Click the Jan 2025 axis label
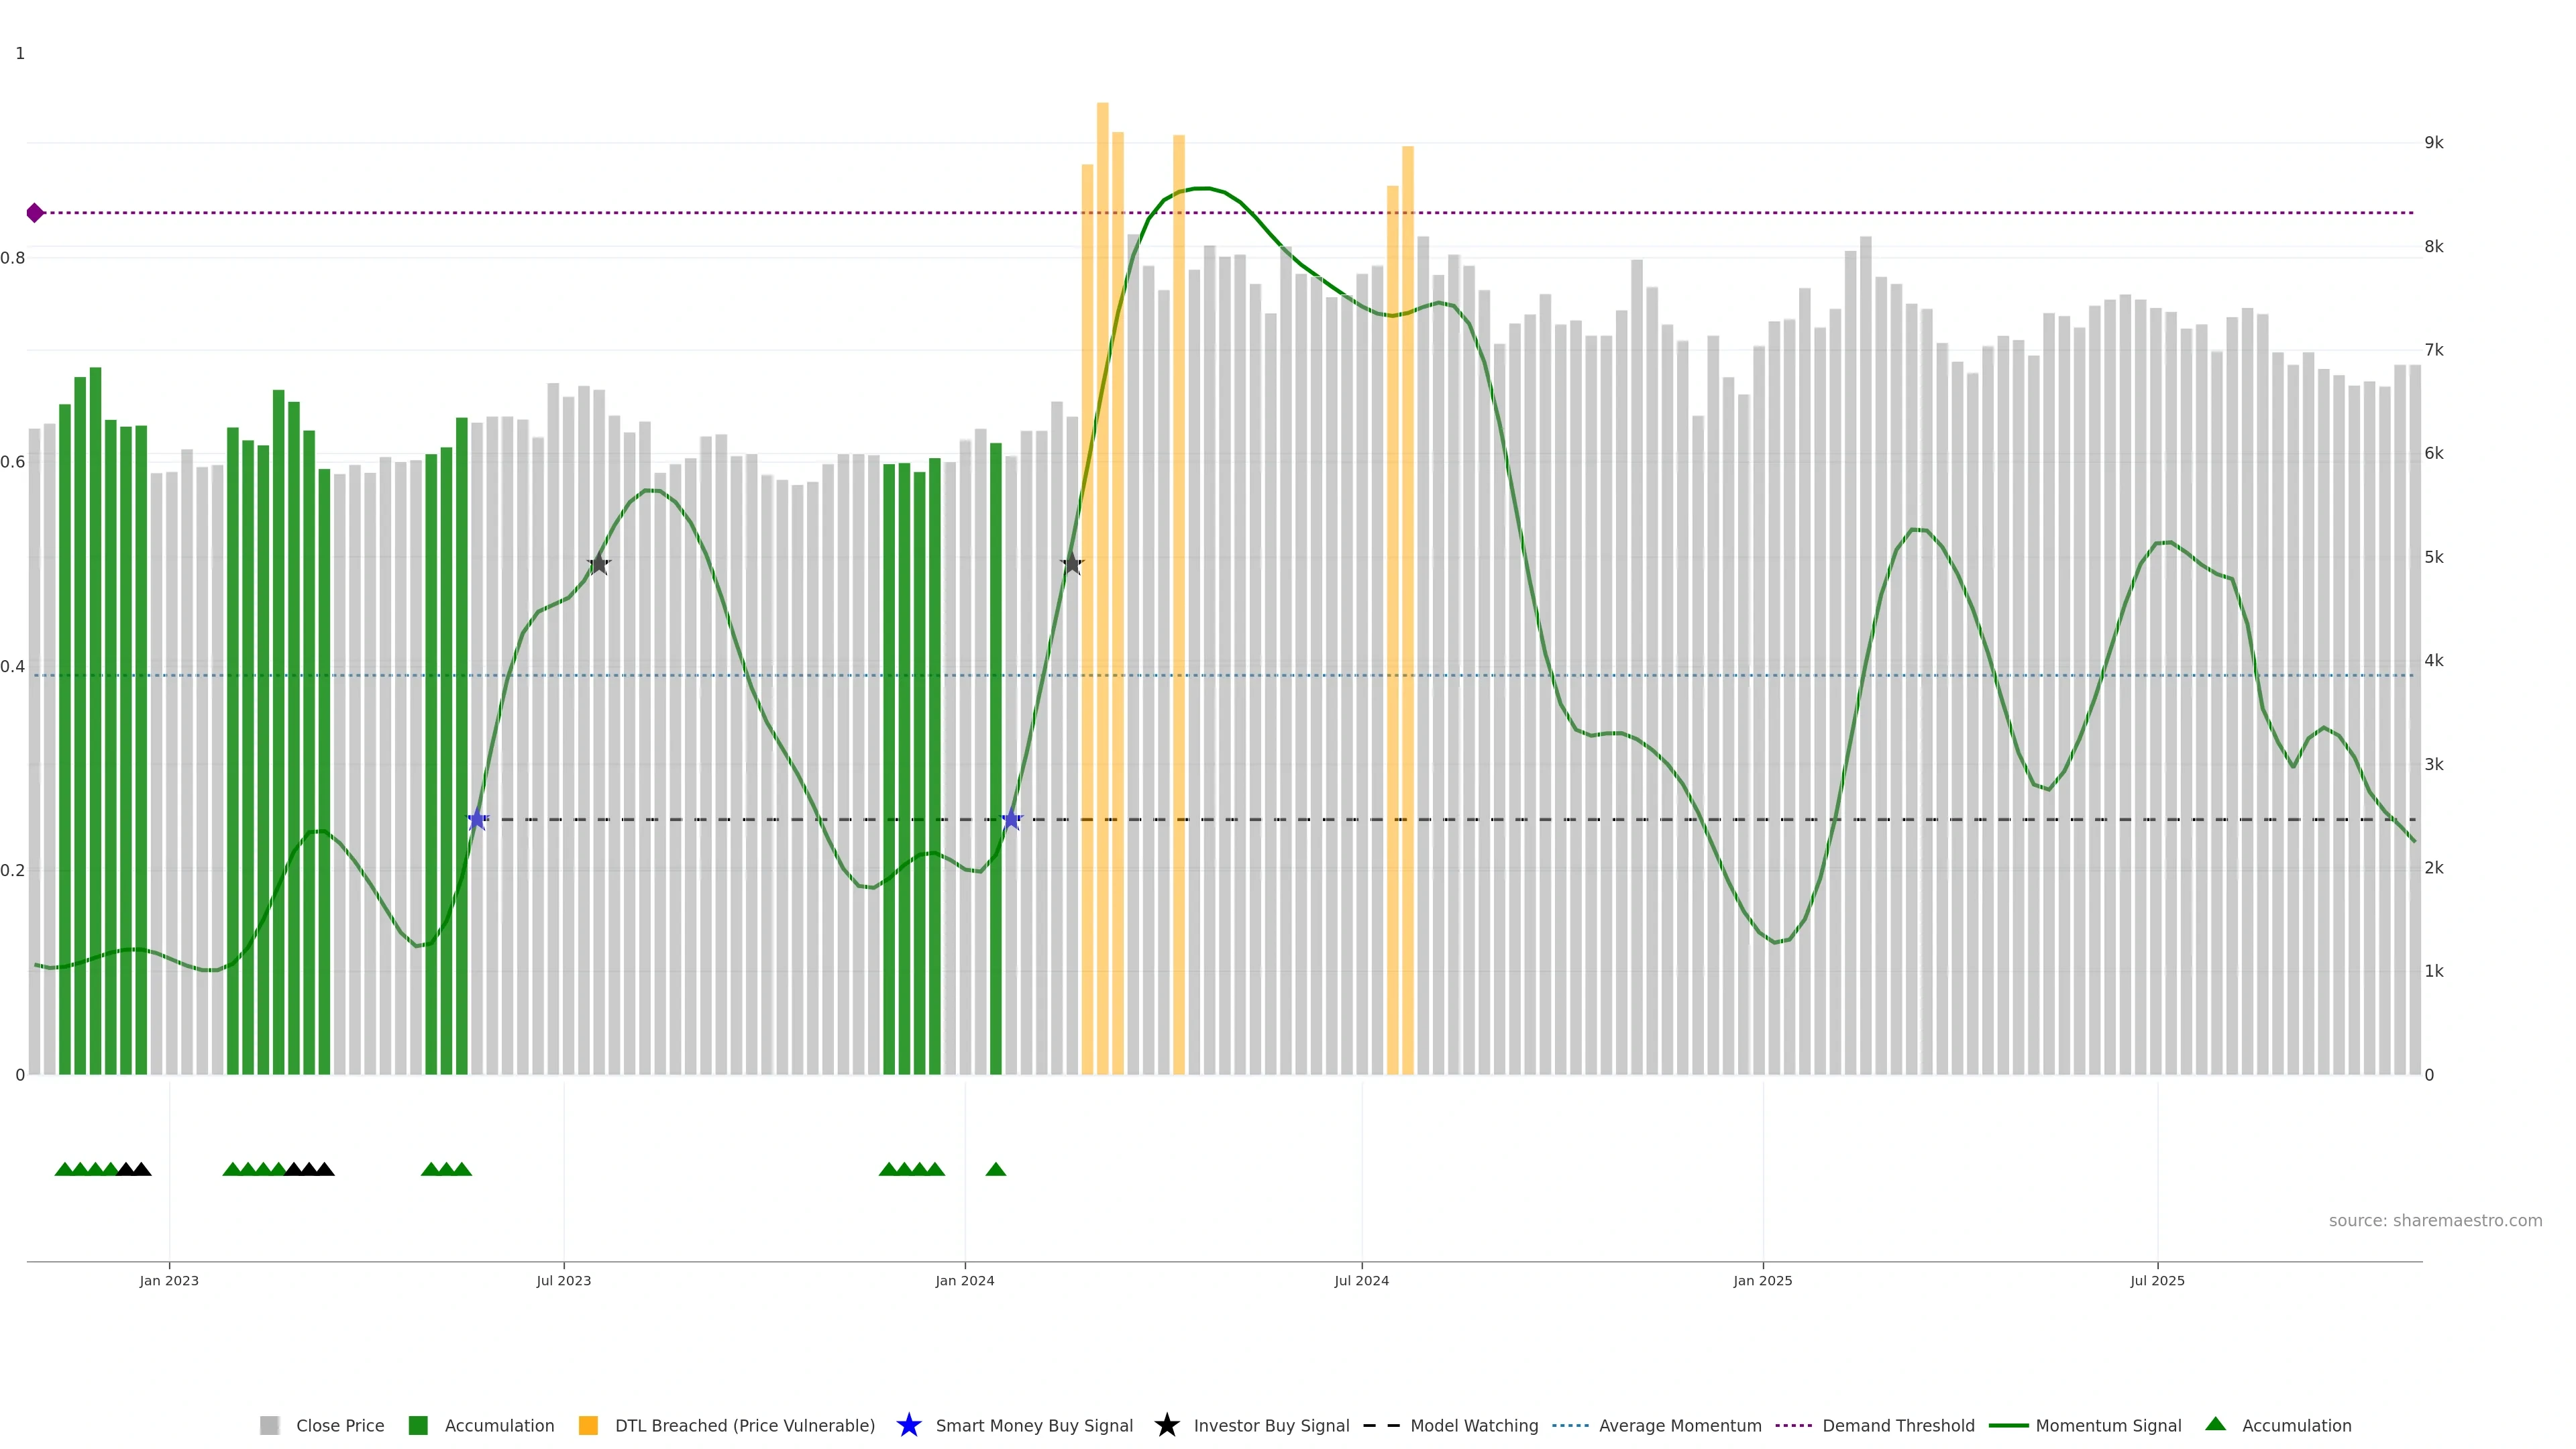2576x1449 pixels. tap(1762, 1281)
